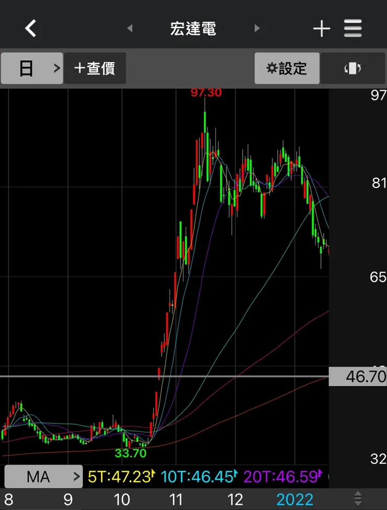Open the MA indicator selector
Viewport: 387px width, 510px height.
click(x=43, y=477)
